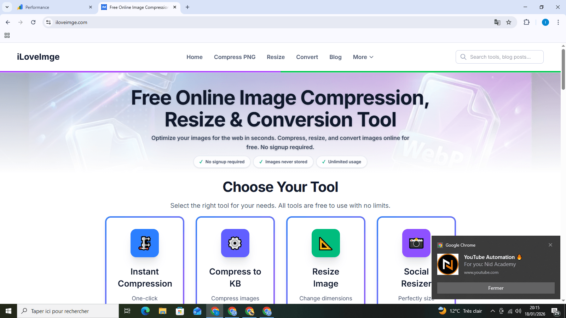Show hidden system tray icons chevron
The width and height of the screenshot is (566, 318).
(492, 311)
